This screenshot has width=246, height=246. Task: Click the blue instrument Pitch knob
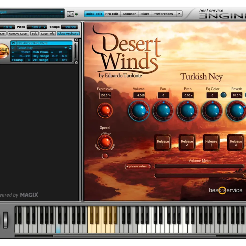pos(187,111)
